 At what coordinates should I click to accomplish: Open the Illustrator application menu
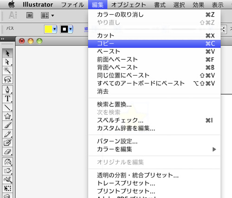click(x=38, y=5)
